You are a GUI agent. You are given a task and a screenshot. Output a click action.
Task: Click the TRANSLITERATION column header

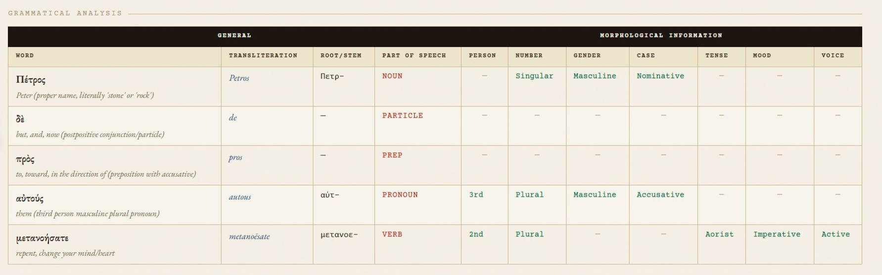(x=263, y=55)
